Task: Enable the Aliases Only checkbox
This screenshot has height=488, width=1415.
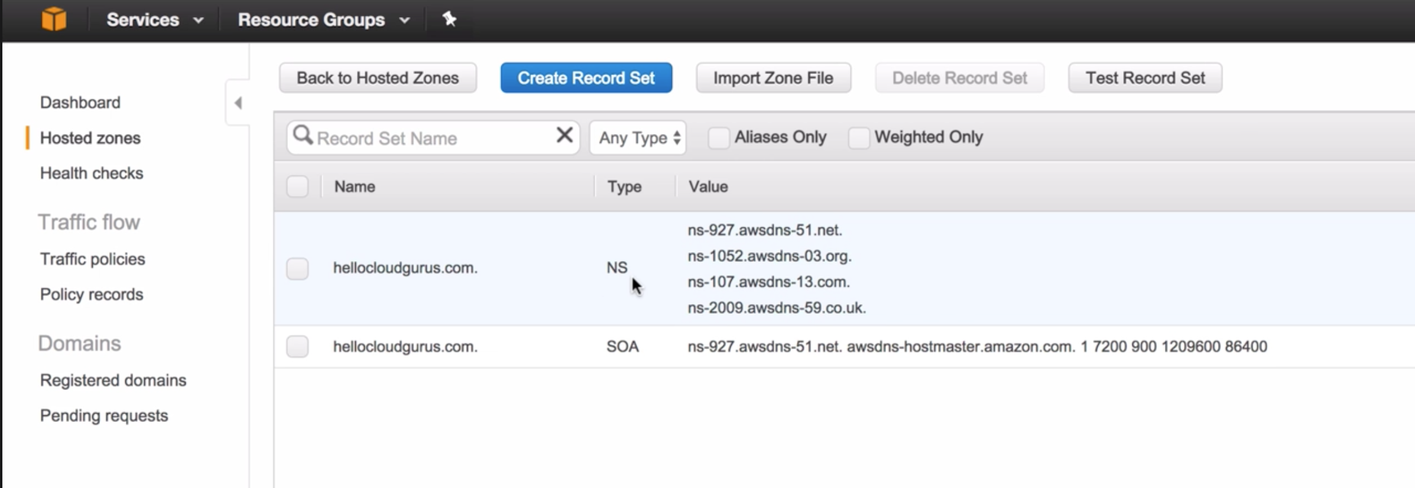Action: pos(719,138)
